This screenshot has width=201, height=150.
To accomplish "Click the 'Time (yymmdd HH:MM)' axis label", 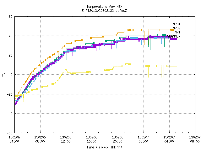I will [x=104, y=147].
